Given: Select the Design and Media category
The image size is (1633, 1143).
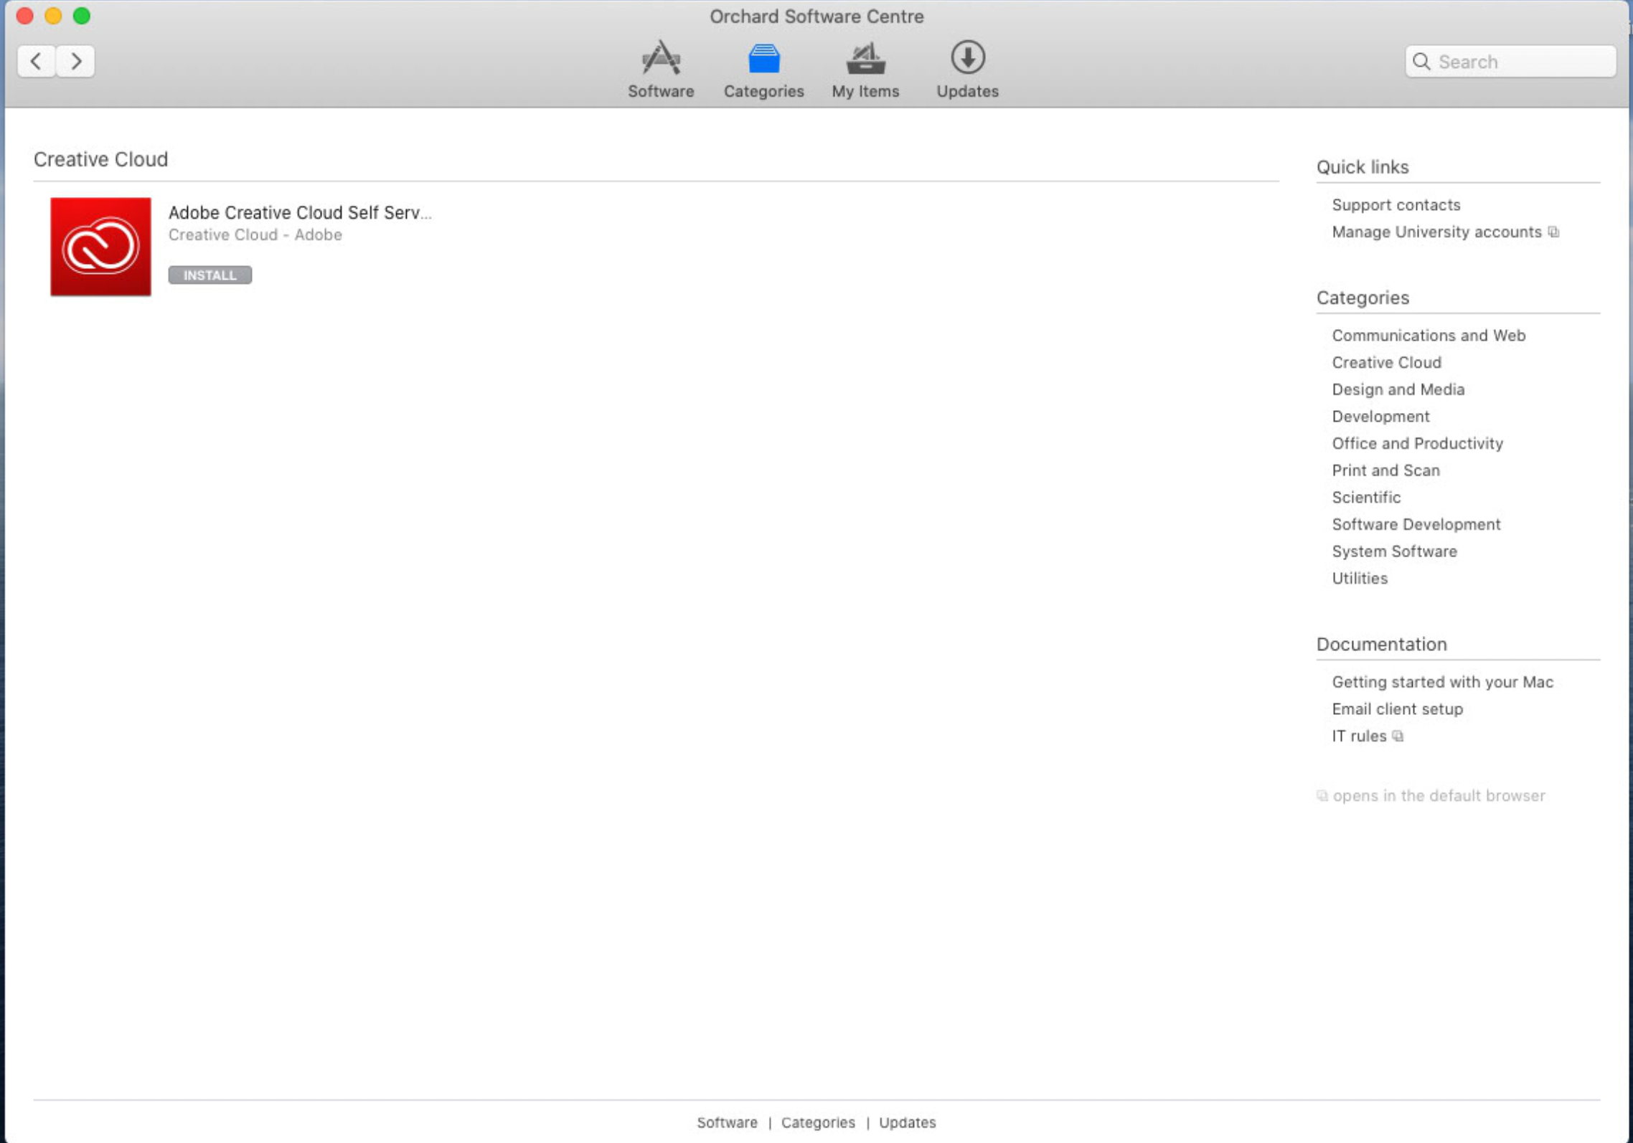Looking at the screenshot, I should pos(1398,389).
